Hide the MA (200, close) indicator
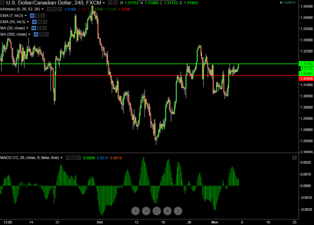Image resolution: width=314 pixels, height=225 pixels. [x=36, y=34]
